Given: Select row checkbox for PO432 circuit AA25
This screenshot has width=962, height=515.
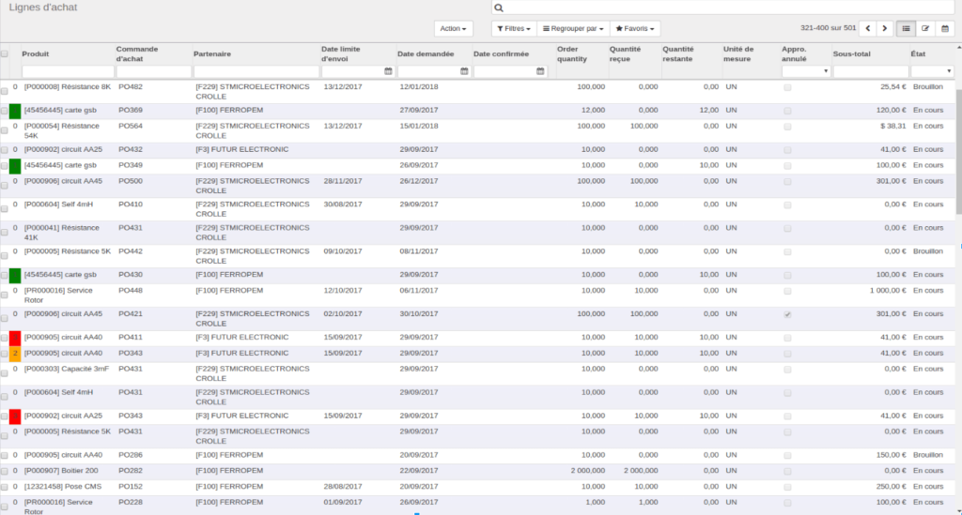Looking at the screenshot, I should 5,150.
